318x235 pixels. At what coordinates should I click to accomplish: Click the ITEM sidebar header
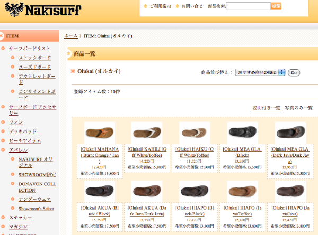pos(30,36)
